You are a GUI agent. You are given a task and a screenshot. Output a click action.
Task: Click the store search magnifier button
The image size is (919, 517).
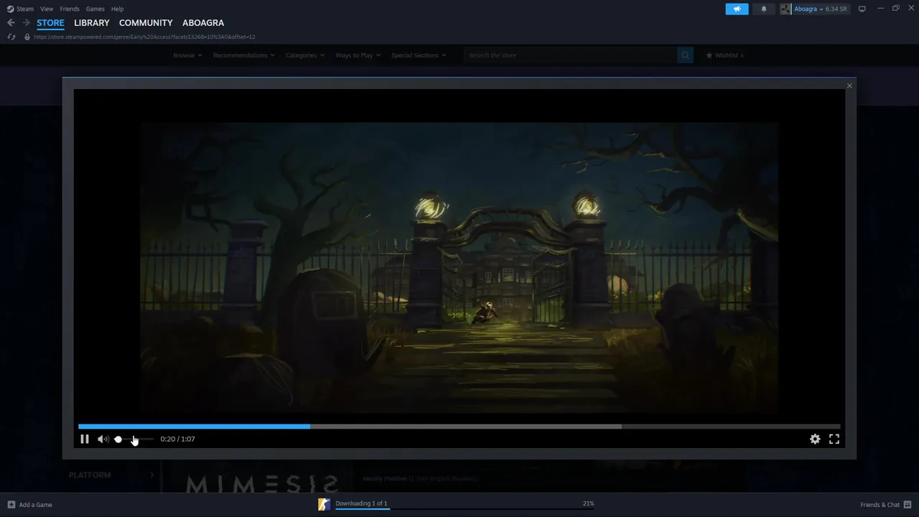(685, 55)
